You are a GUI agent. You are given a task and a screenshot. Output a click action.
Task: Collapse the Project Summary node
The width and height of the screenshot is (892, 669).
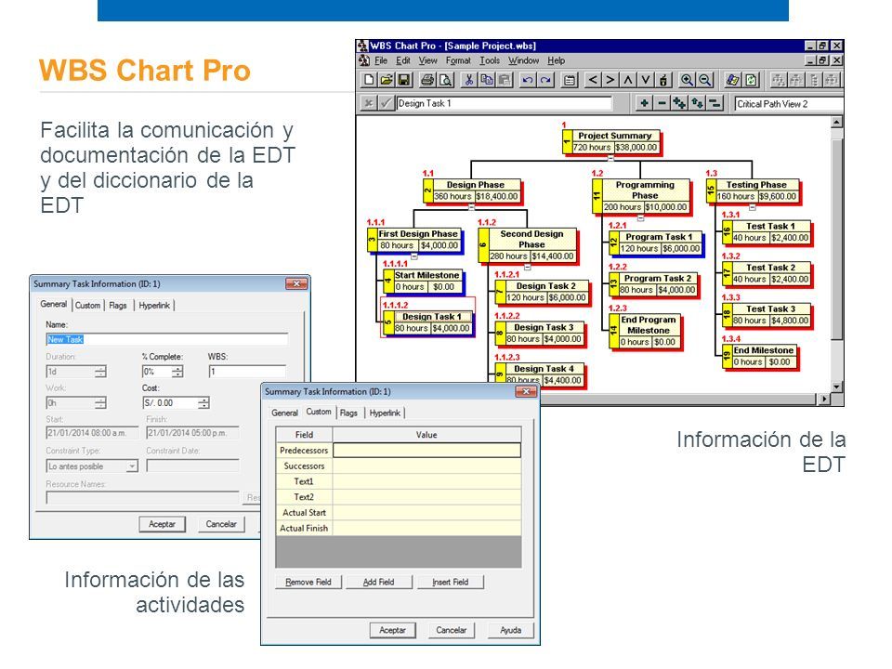[611, 158]
